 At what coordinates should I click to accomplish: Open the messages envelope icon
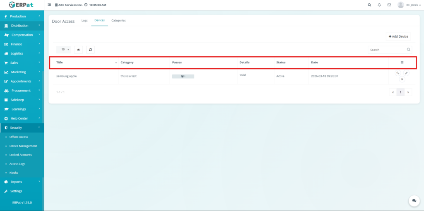pos(389,5)
